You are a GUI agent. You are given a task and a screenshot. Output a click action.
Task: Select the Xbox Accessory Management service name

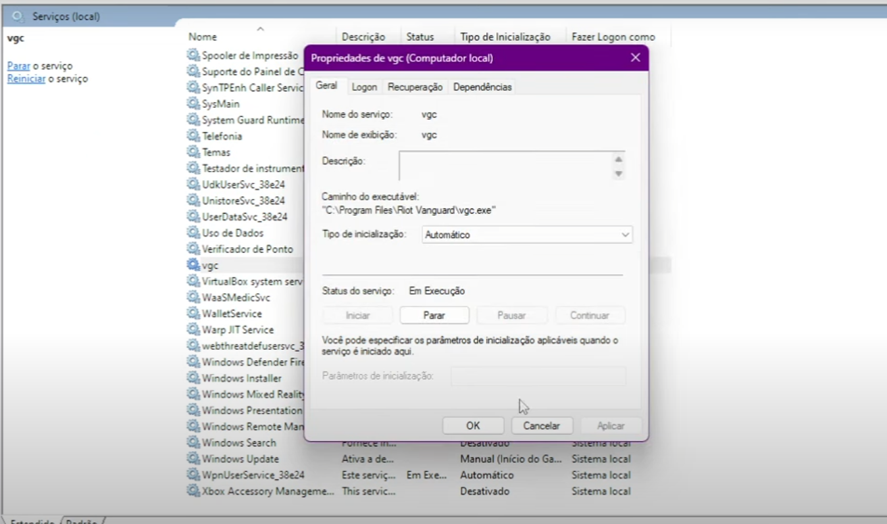click(268, 491)
